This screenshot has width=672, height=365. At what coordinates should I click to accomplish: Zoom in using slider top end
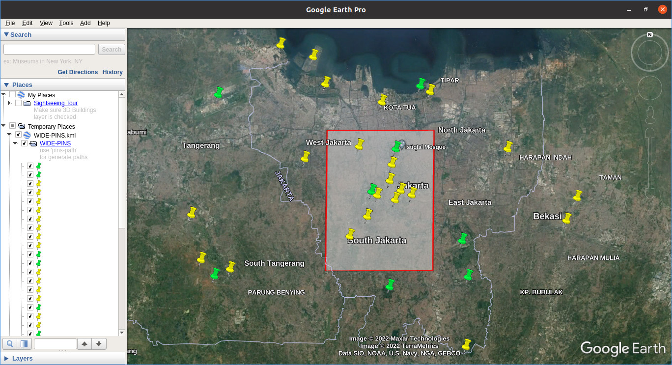pos(650,133)
